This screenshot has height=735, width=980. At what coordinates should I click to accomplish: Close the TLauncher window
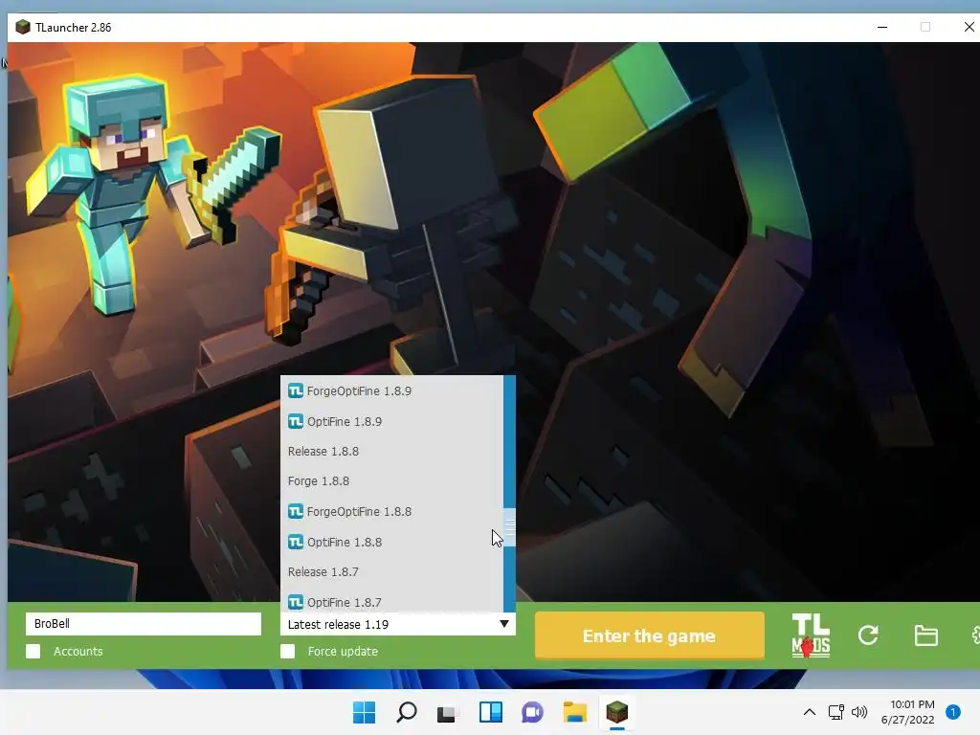[x=969, y=27]
